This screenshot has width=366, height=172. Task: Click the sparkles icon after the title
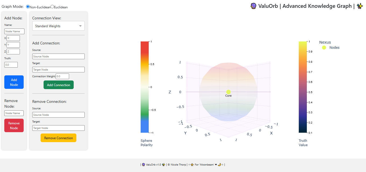360,6
